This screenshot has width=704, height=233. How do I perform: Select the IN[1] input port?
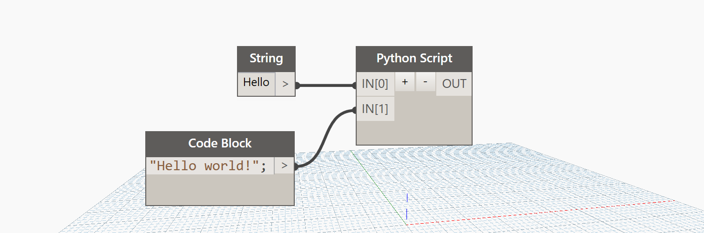coord(375,109)
